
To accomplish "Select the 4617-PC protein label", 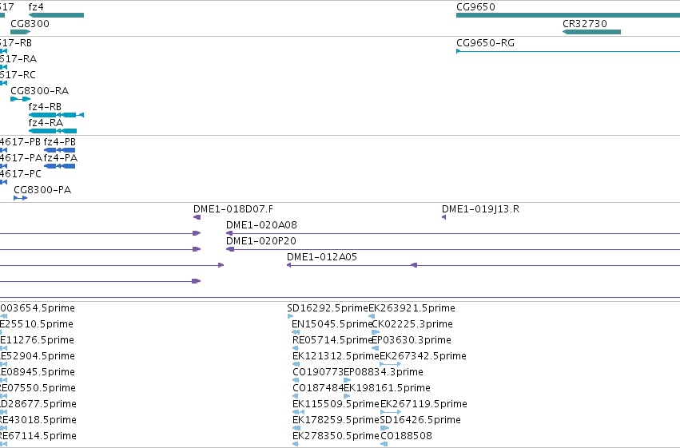I will click(x=21, y=174).
